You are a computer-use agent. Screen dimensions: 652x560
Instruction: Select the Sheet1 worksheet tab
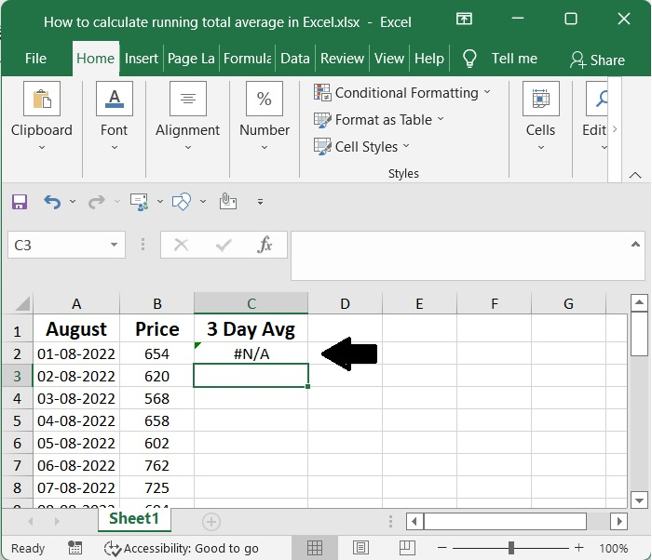click(x=134, y=519)
